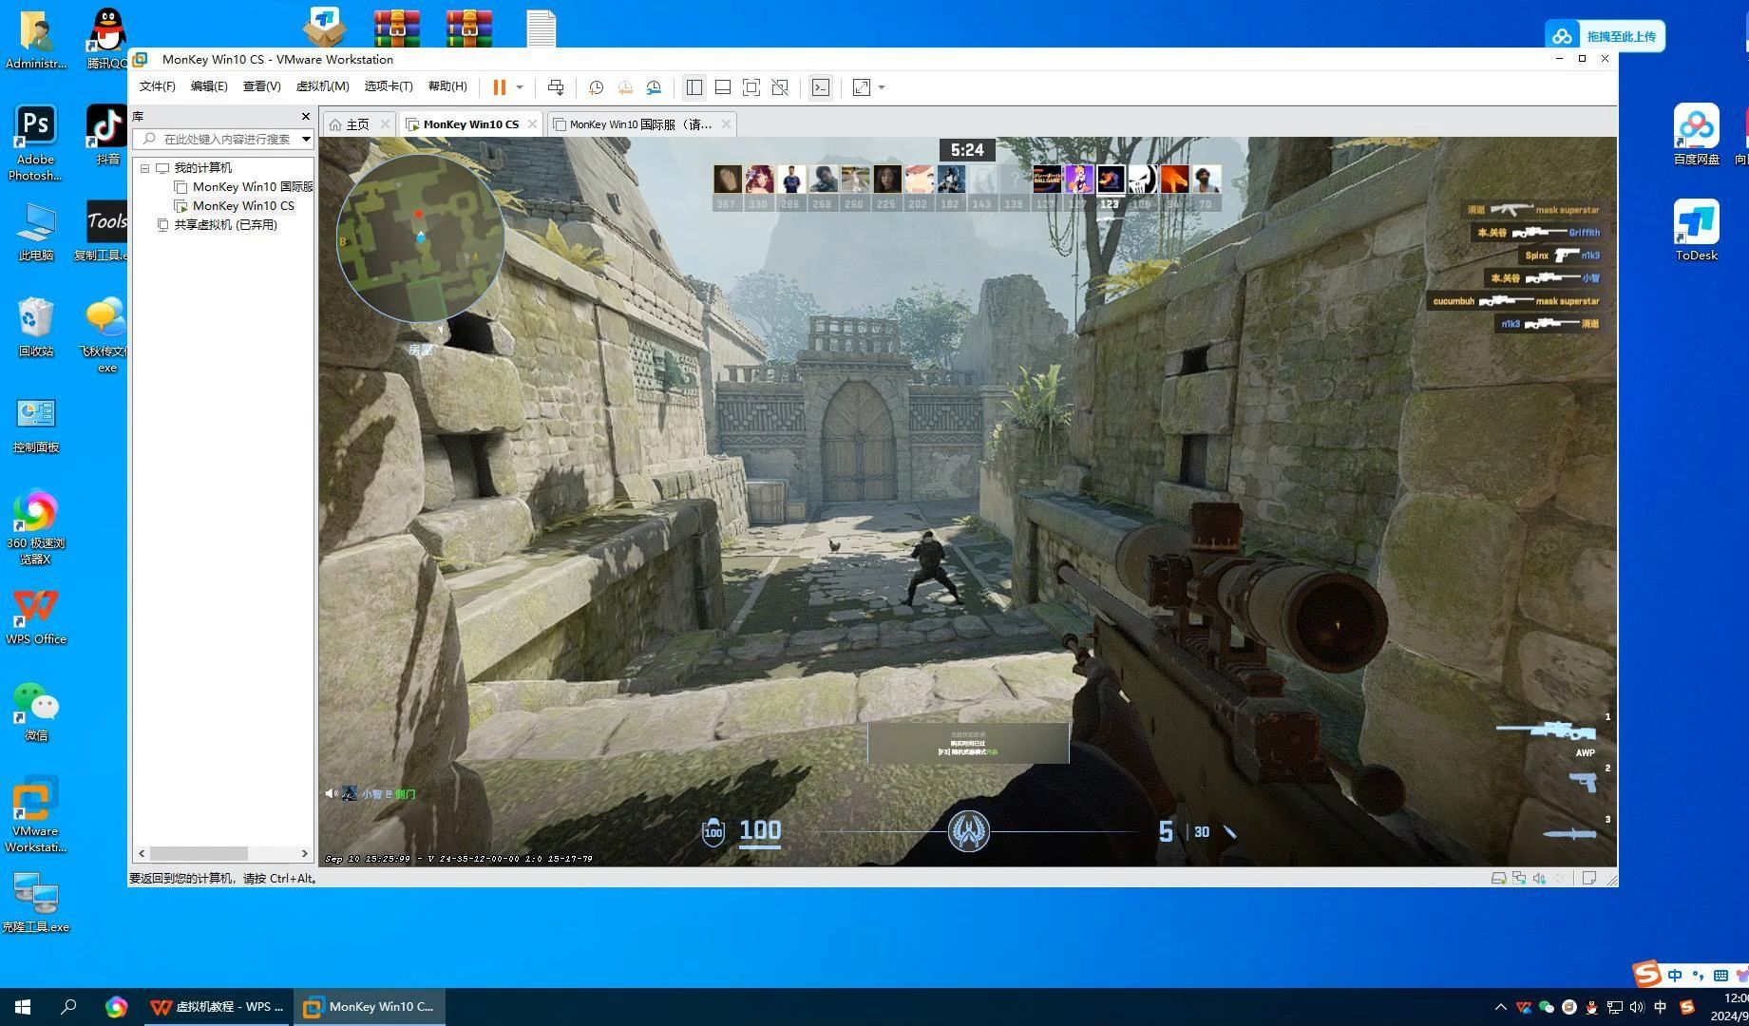This screenshot has height=1026, width=1749.
Task: Click the stretch guest display icon
Action: coord(862,87)
